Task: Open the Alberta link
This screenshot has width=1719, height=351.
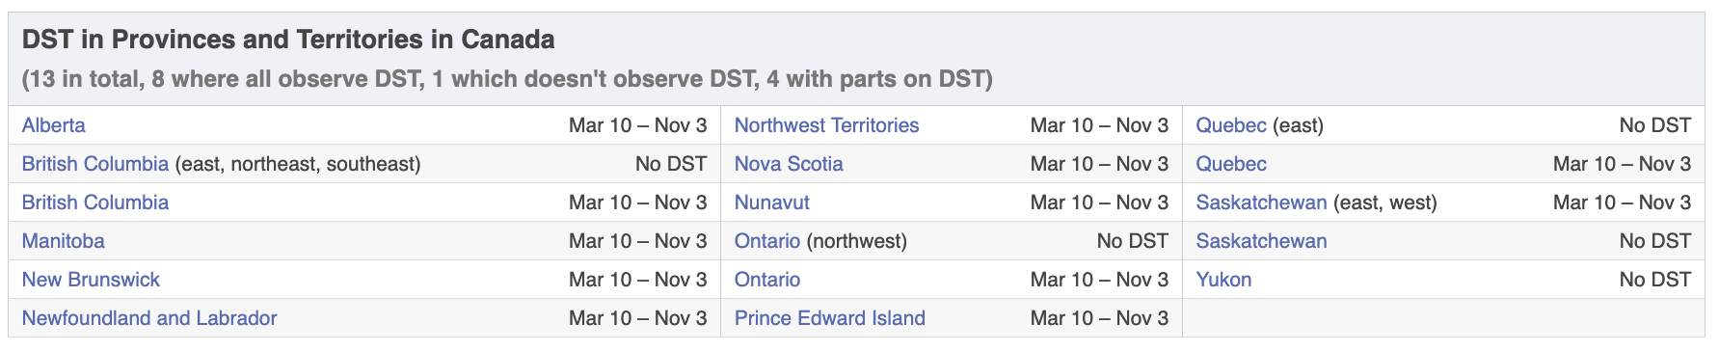Action: pyautogui.click(x=53, y=125)
